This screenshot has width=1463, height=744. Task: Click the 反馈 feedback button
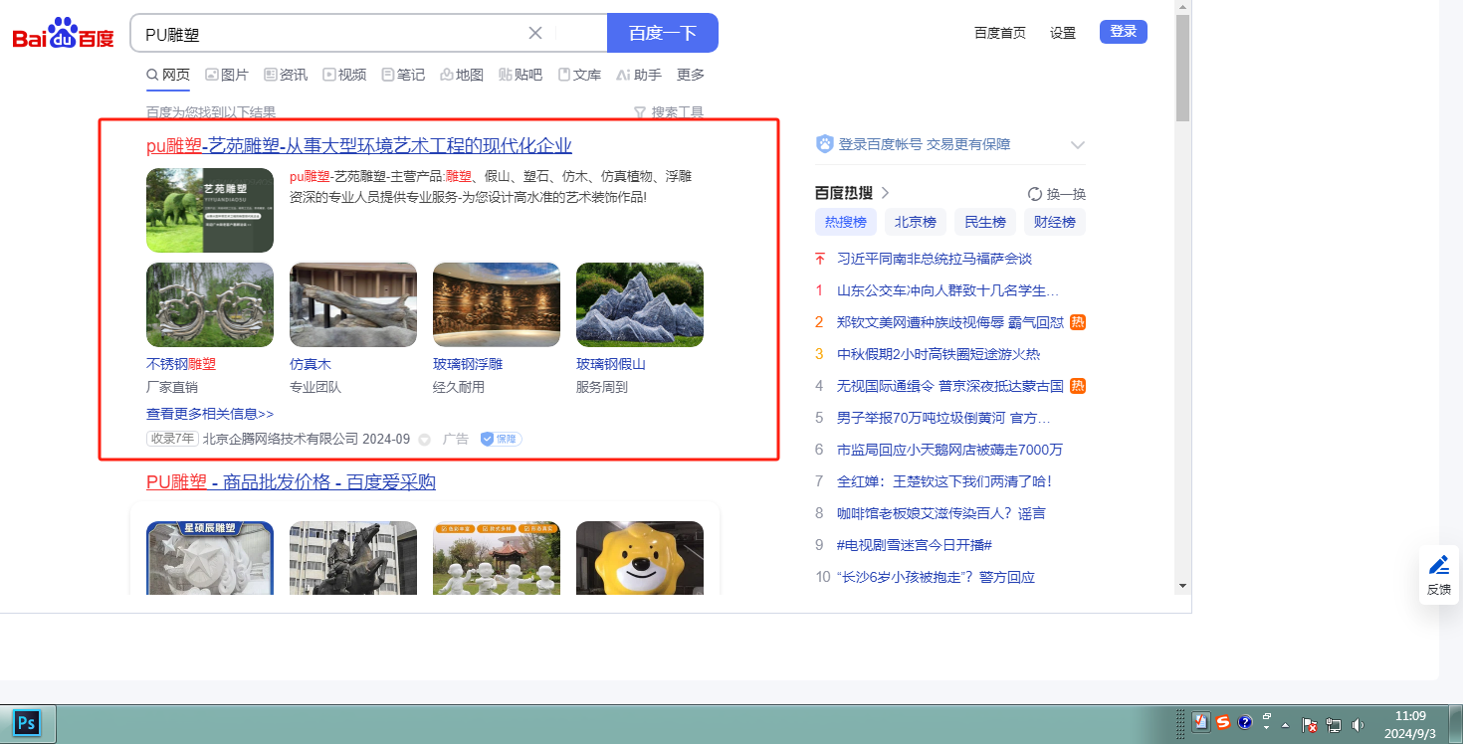coord(1439,575)
